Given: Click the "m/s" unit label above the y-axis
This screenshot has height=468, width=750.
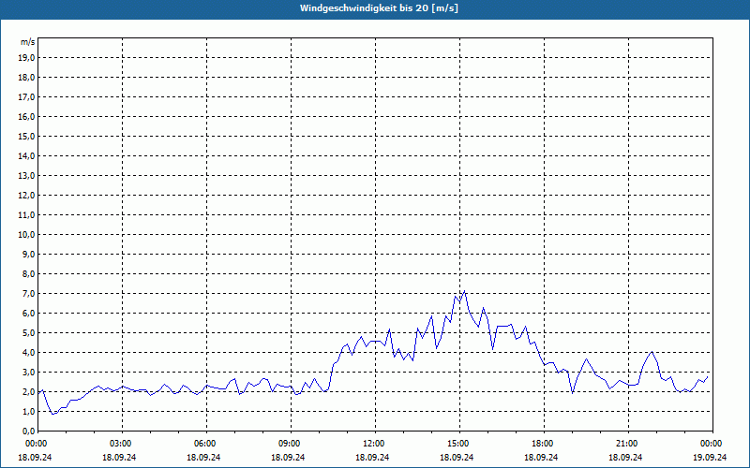Looking at the screenshot, I should point(27,43).
